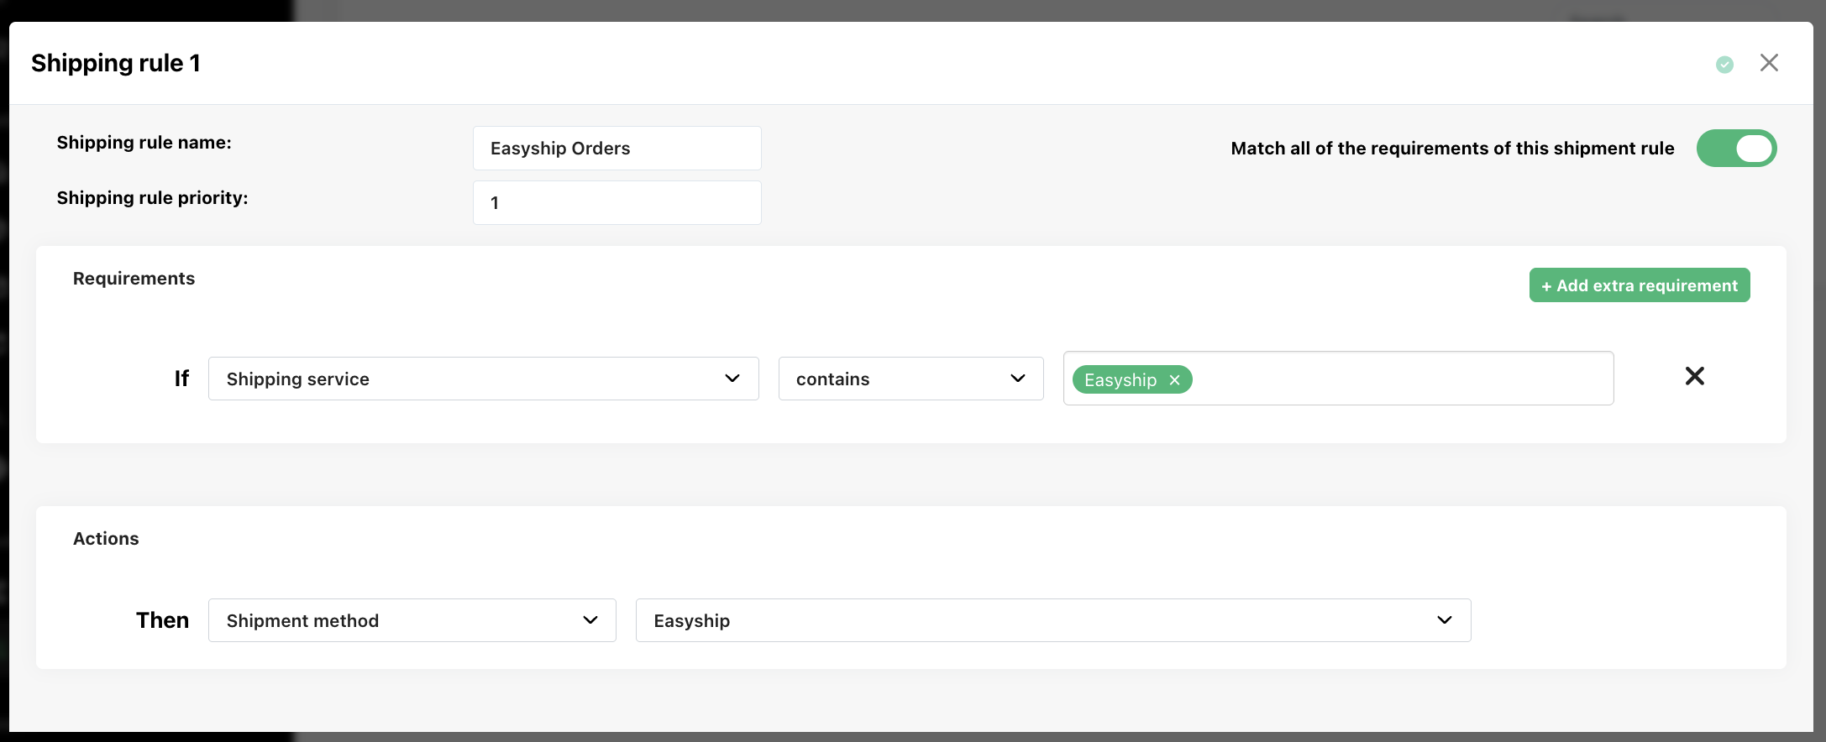
Task: Open the Shipping service dropdown
Action: [483, 379]
